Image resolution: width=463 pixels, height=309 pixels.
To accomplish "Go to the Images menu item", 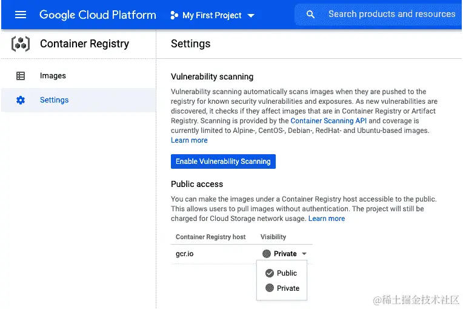I will tap(53, 76).
